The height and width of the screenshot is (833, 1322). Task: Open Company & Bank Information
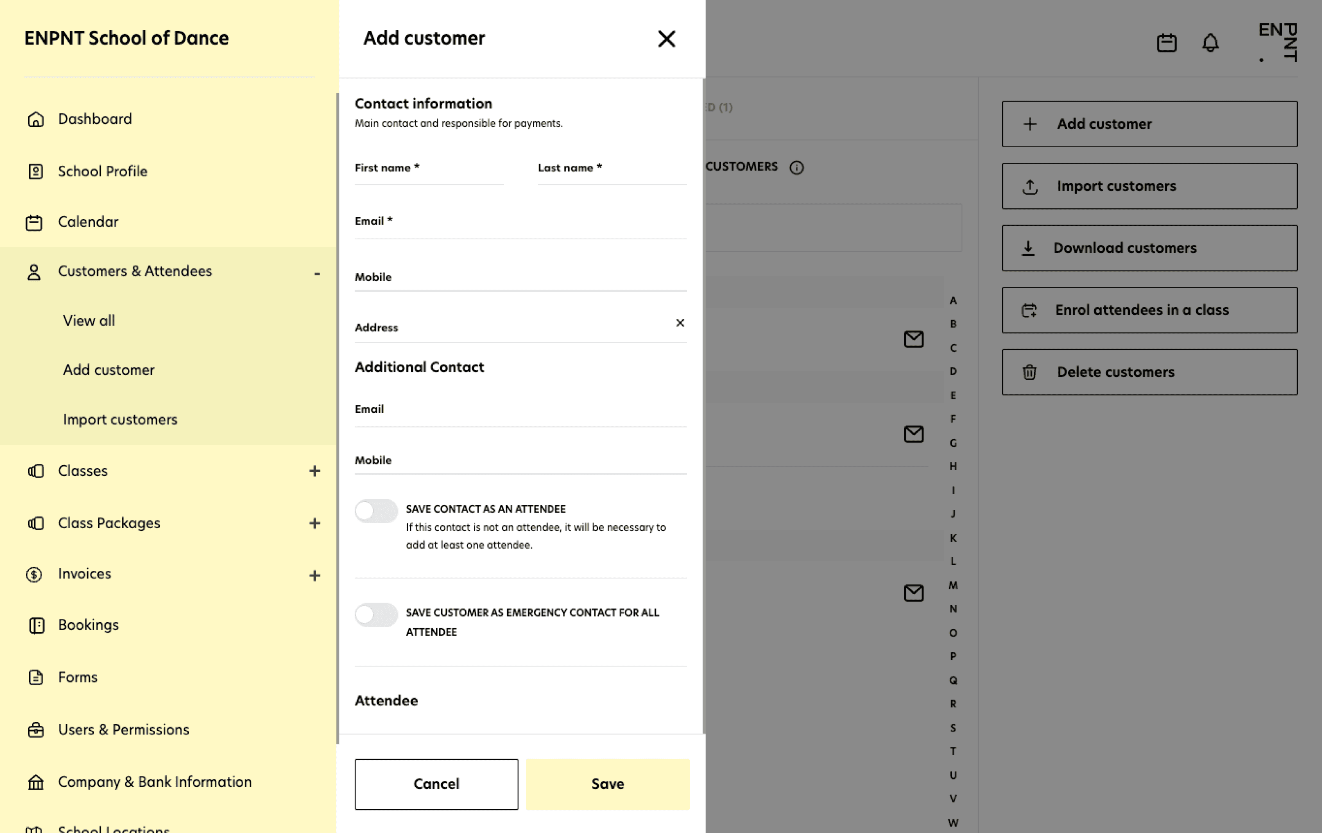(x=155, y=782)
